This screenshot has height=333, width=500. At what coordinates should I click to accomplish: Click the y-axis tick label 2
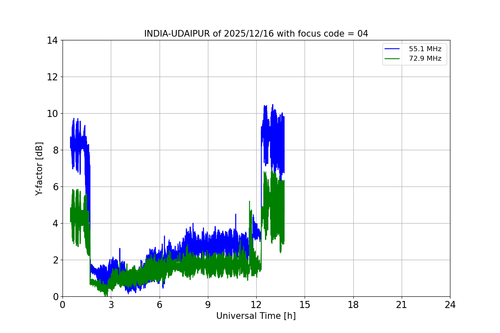[x=55, y=260]
